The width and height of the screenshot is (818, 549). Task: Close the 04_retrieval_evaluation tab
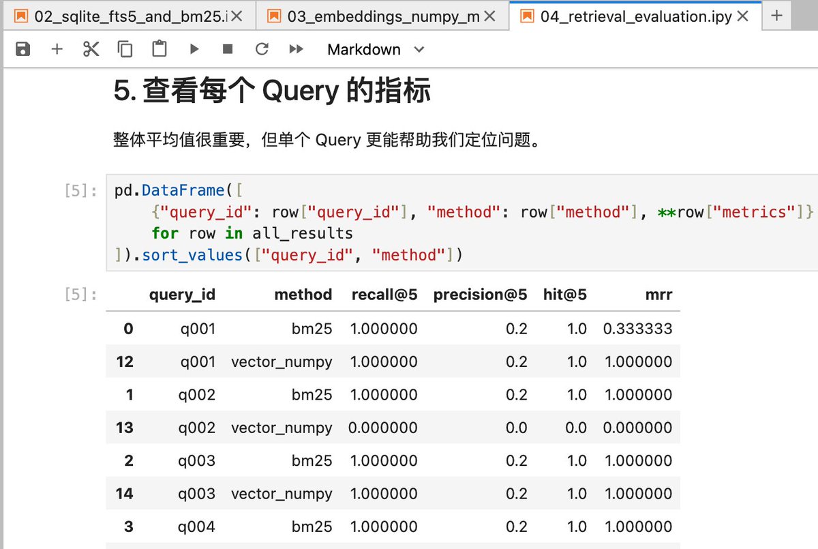(743, 17)
